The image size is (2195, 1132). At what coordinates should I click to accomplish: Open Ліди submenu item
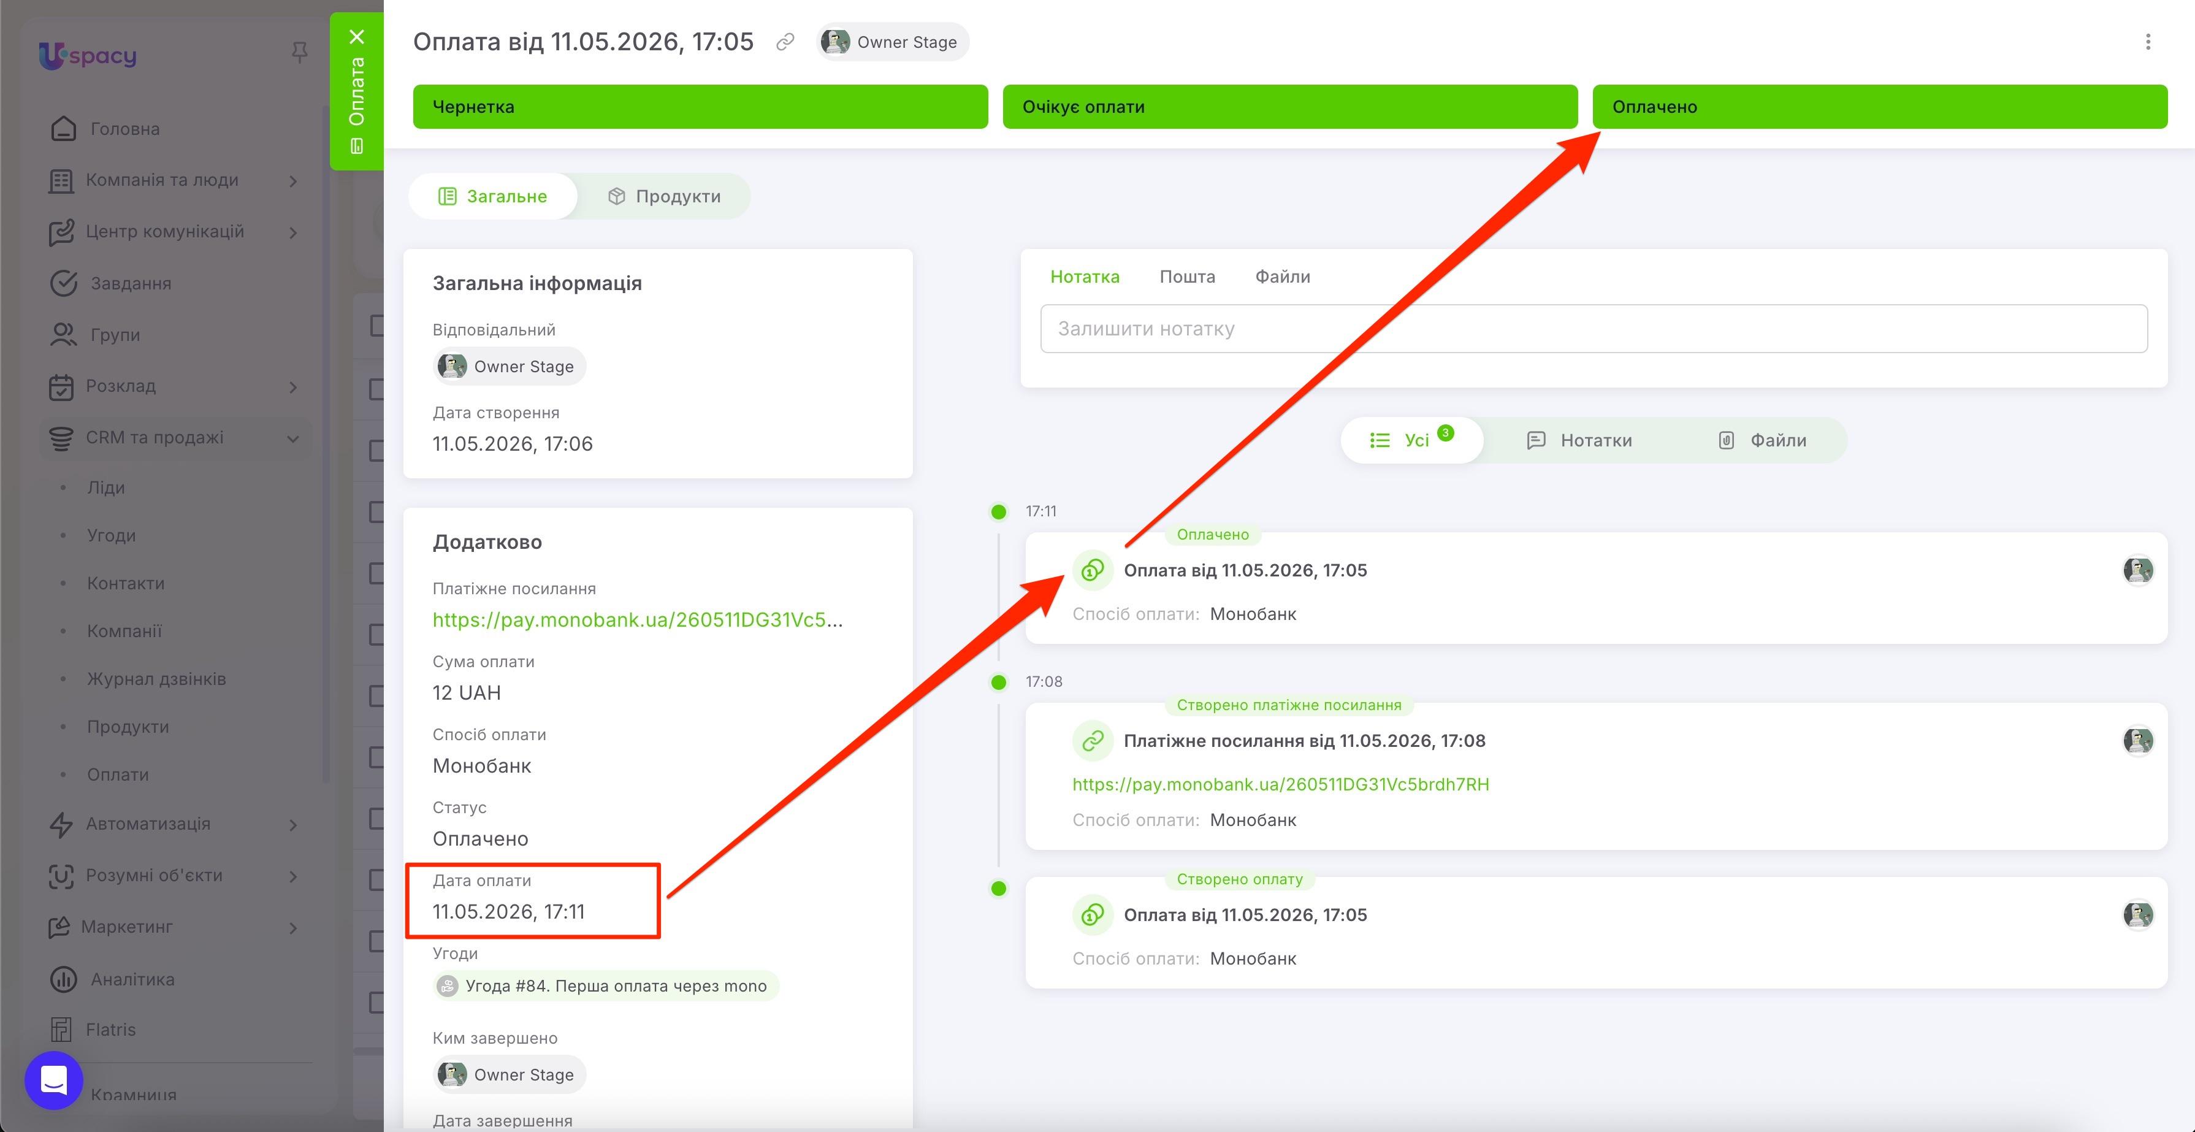[105, 488]
